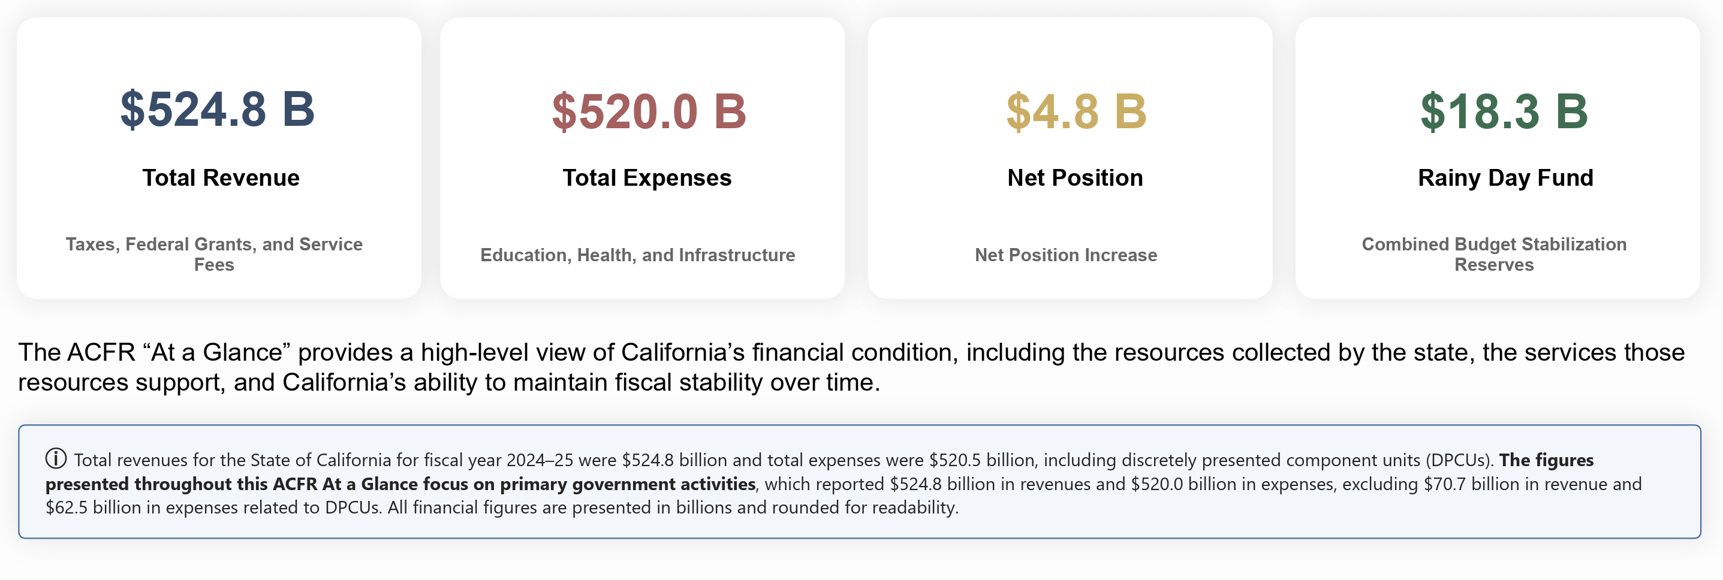Select the $520.0 B expenses figure
The image size is (1723, 580).
click(x=649, y=111)
